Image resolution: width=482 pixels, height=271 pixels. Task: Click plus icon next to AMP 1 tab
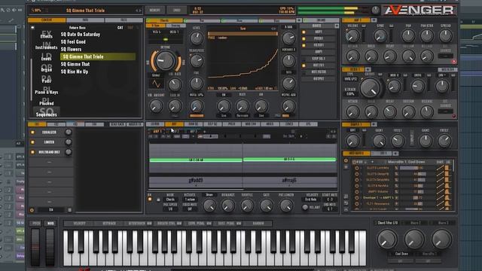pos(374,20)
